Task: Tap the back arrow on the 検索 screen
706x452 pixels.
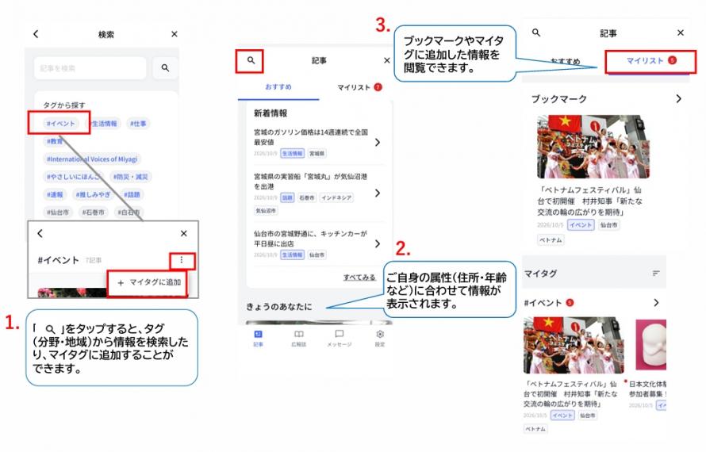Action: click(36, 34)
